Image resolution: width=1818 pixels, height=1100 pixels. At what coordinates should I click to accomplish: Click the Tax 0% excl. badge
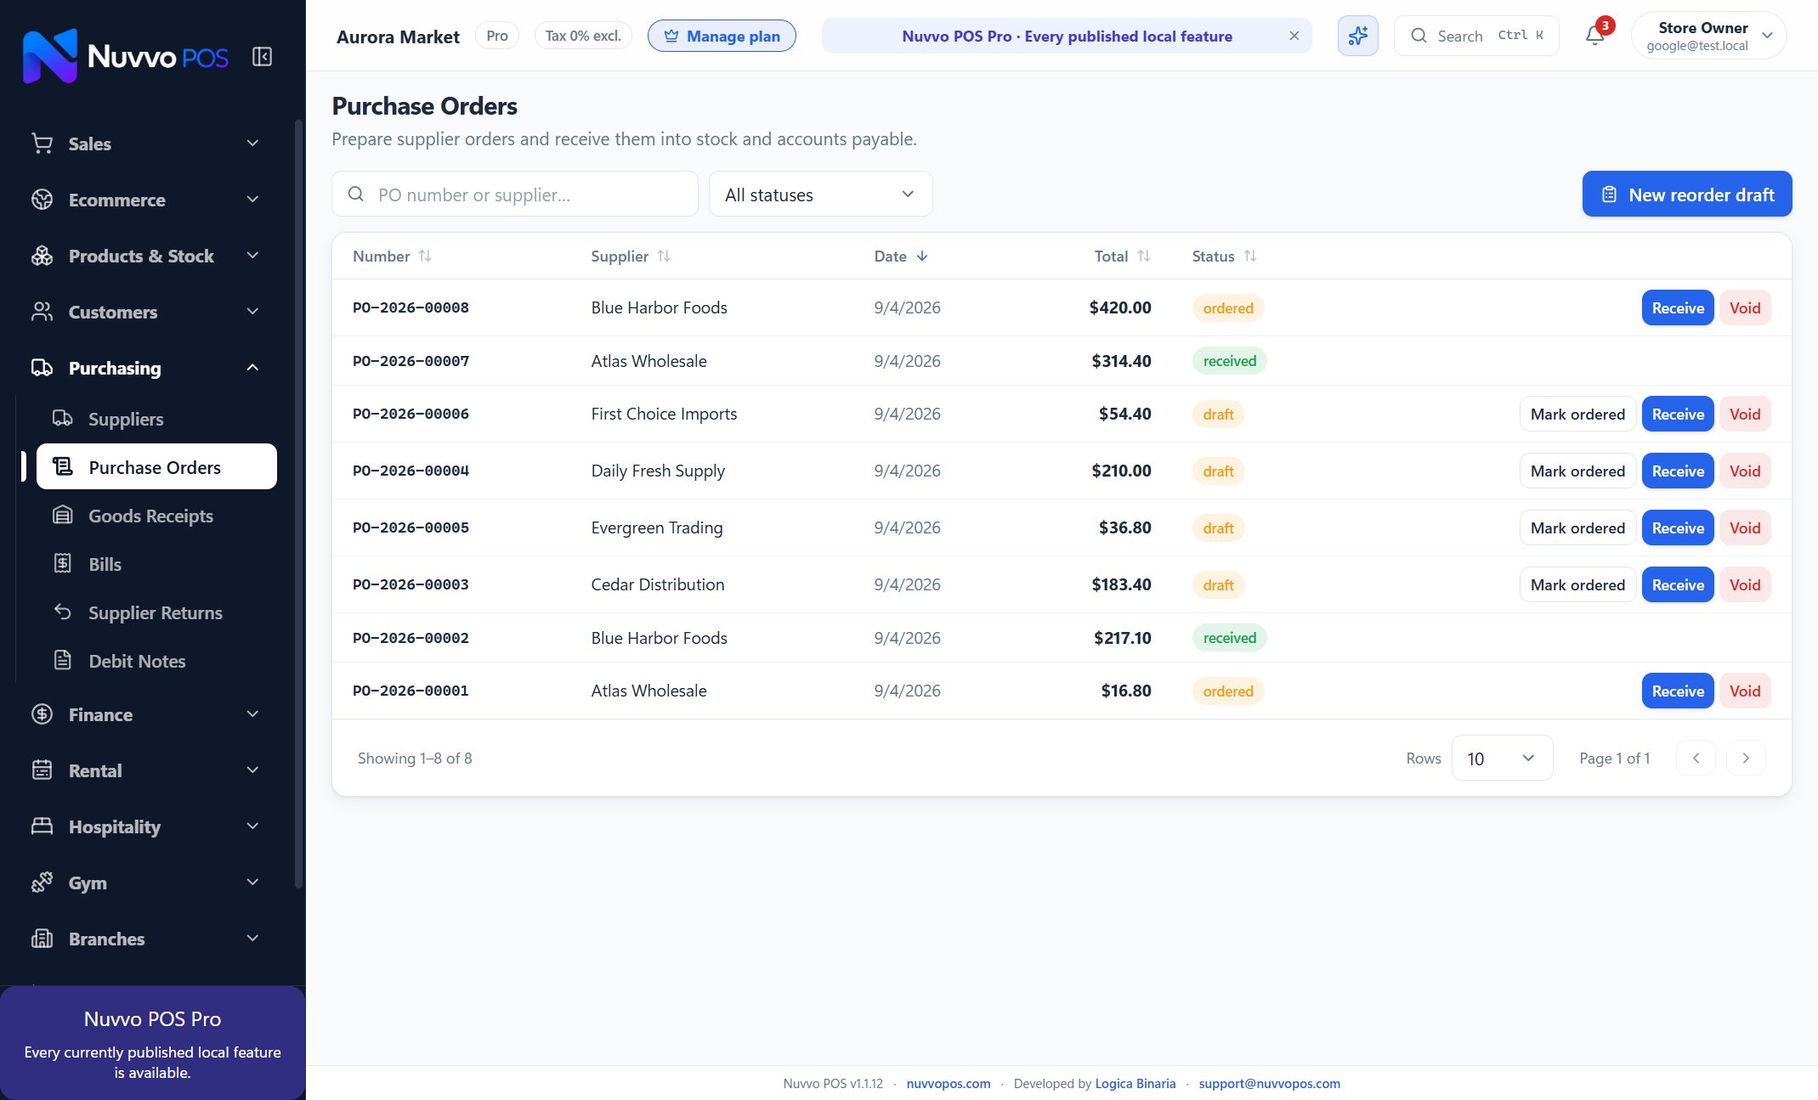coord(583,36)
